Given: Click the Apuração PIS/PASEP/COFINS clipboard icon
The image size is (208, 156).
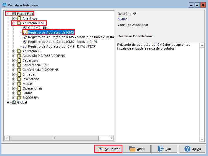Looking at the screenshot, I should [19, 56].
